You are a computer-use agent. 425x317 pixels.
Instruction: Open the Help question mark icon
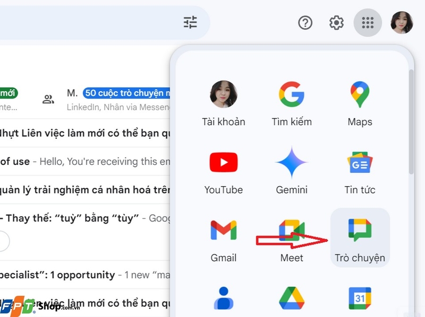pos(305,22)
